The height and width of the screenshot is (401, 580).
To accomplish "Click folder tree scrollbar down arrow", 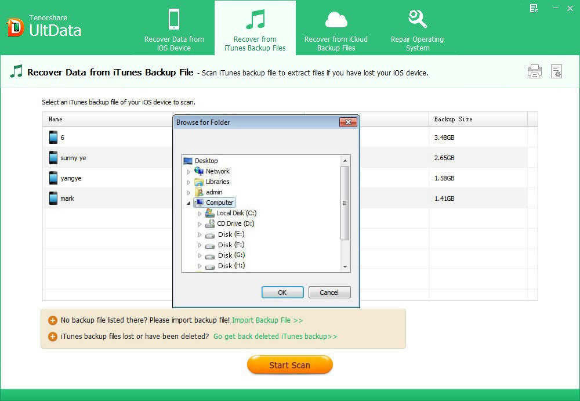I will [x=345, y=266].
